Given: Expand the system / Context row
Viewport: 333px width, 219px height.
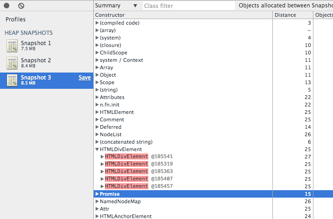Looking at the screenshot, I should [97, 60].
